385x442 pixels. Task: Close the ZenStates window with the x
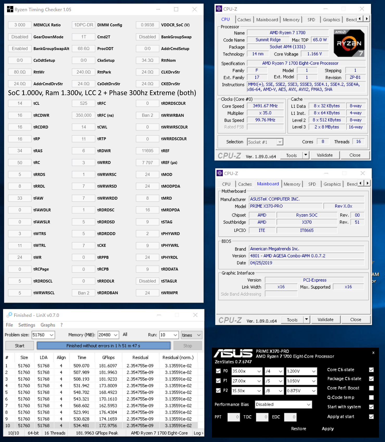click(373, 353)
